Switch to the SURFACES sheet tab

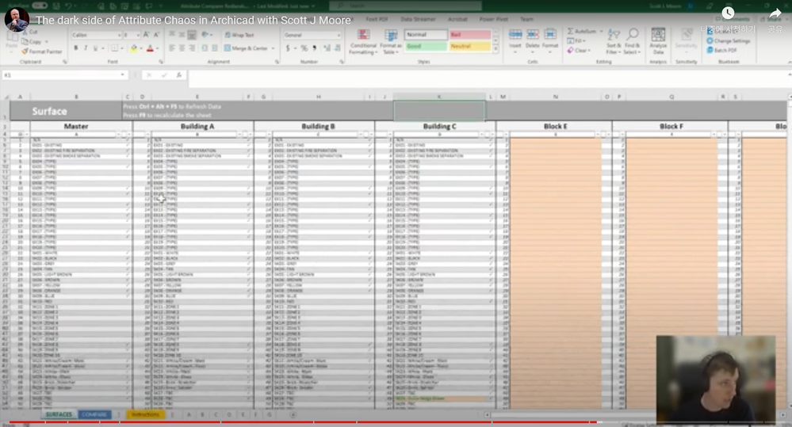click(x=59, y=414)
